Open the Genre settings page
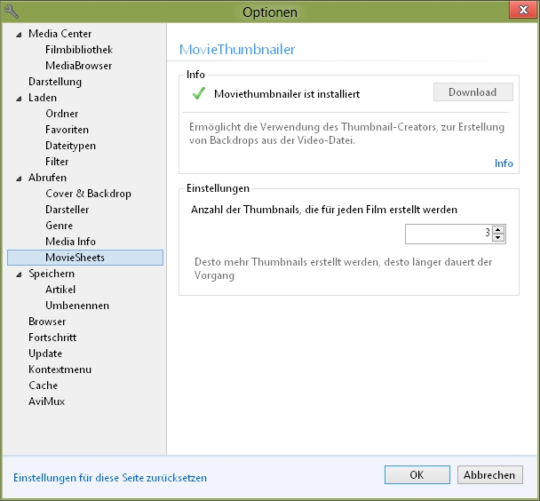This screenshot has width=540, height=501. pos(59,226)
